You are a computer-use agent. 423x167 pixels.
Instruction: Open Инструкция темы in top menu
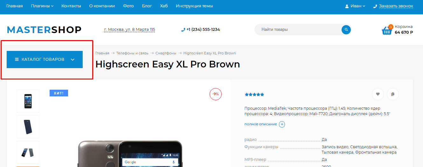(194, 6)
